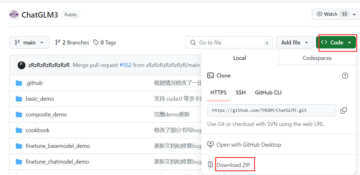Click the commit author avatar zRzRzRzRzRzRzR

[21, 65]
